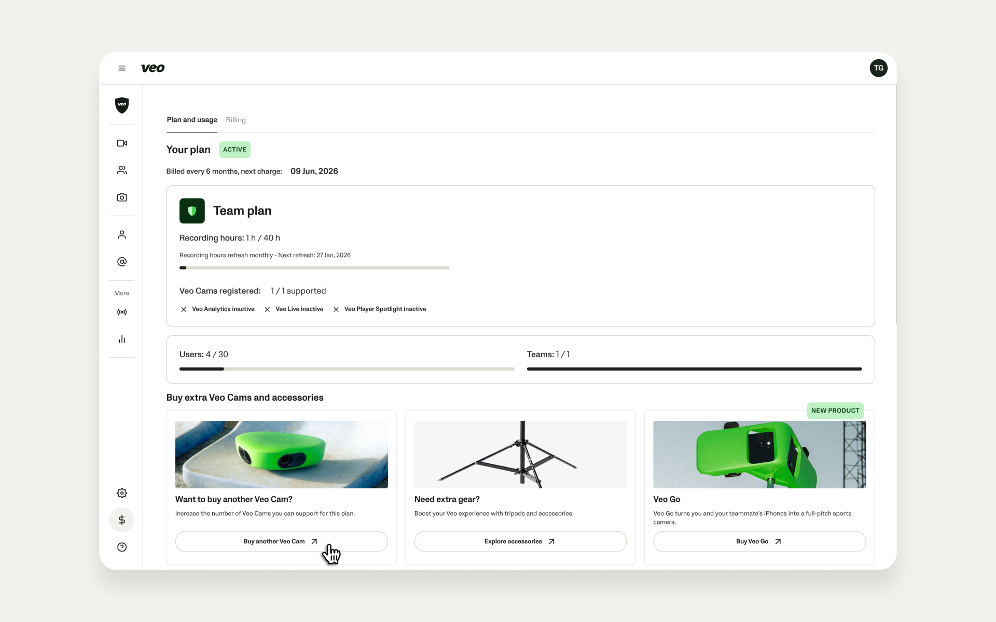Open the settings gear icon
This screenshot has width=996, height=622.
(122, 493)
